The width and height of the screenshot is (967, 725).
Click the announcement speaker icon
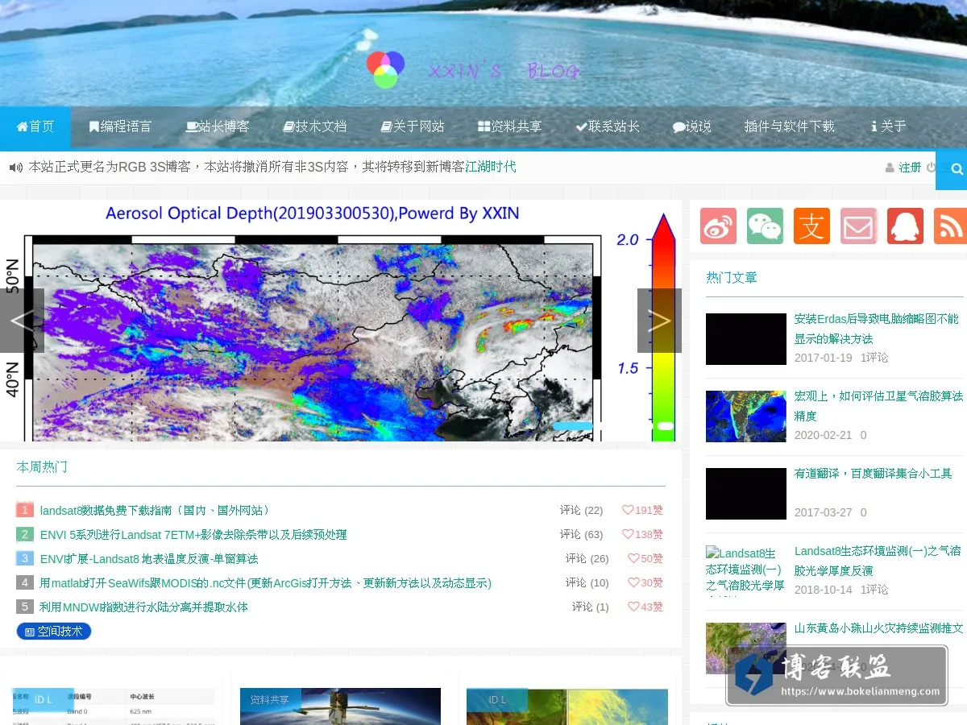pos(15,168)
